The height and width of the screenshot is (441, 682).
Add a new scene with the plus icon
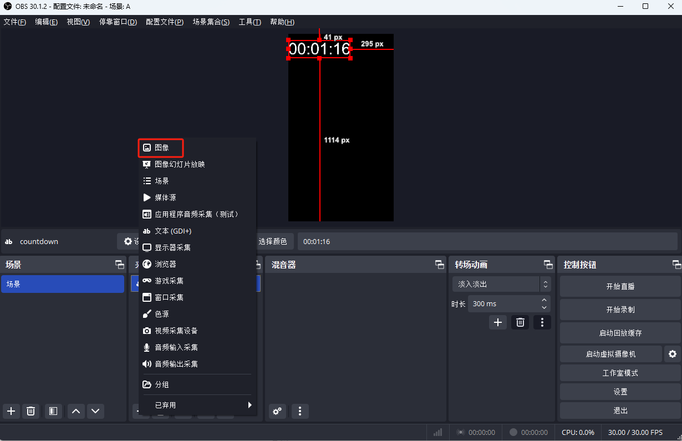[x=11, y=411]
